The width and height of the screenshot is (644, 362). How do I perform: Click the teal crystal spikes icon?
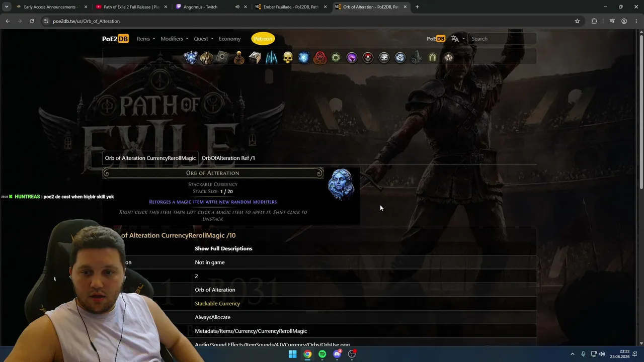click(x=271, y=58)
